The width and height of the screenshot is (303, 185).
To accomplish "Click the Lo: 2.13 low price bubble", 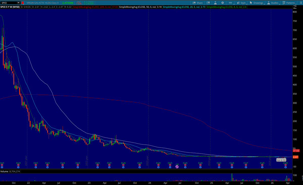I will pyautogui.click(x=281, y=160).
